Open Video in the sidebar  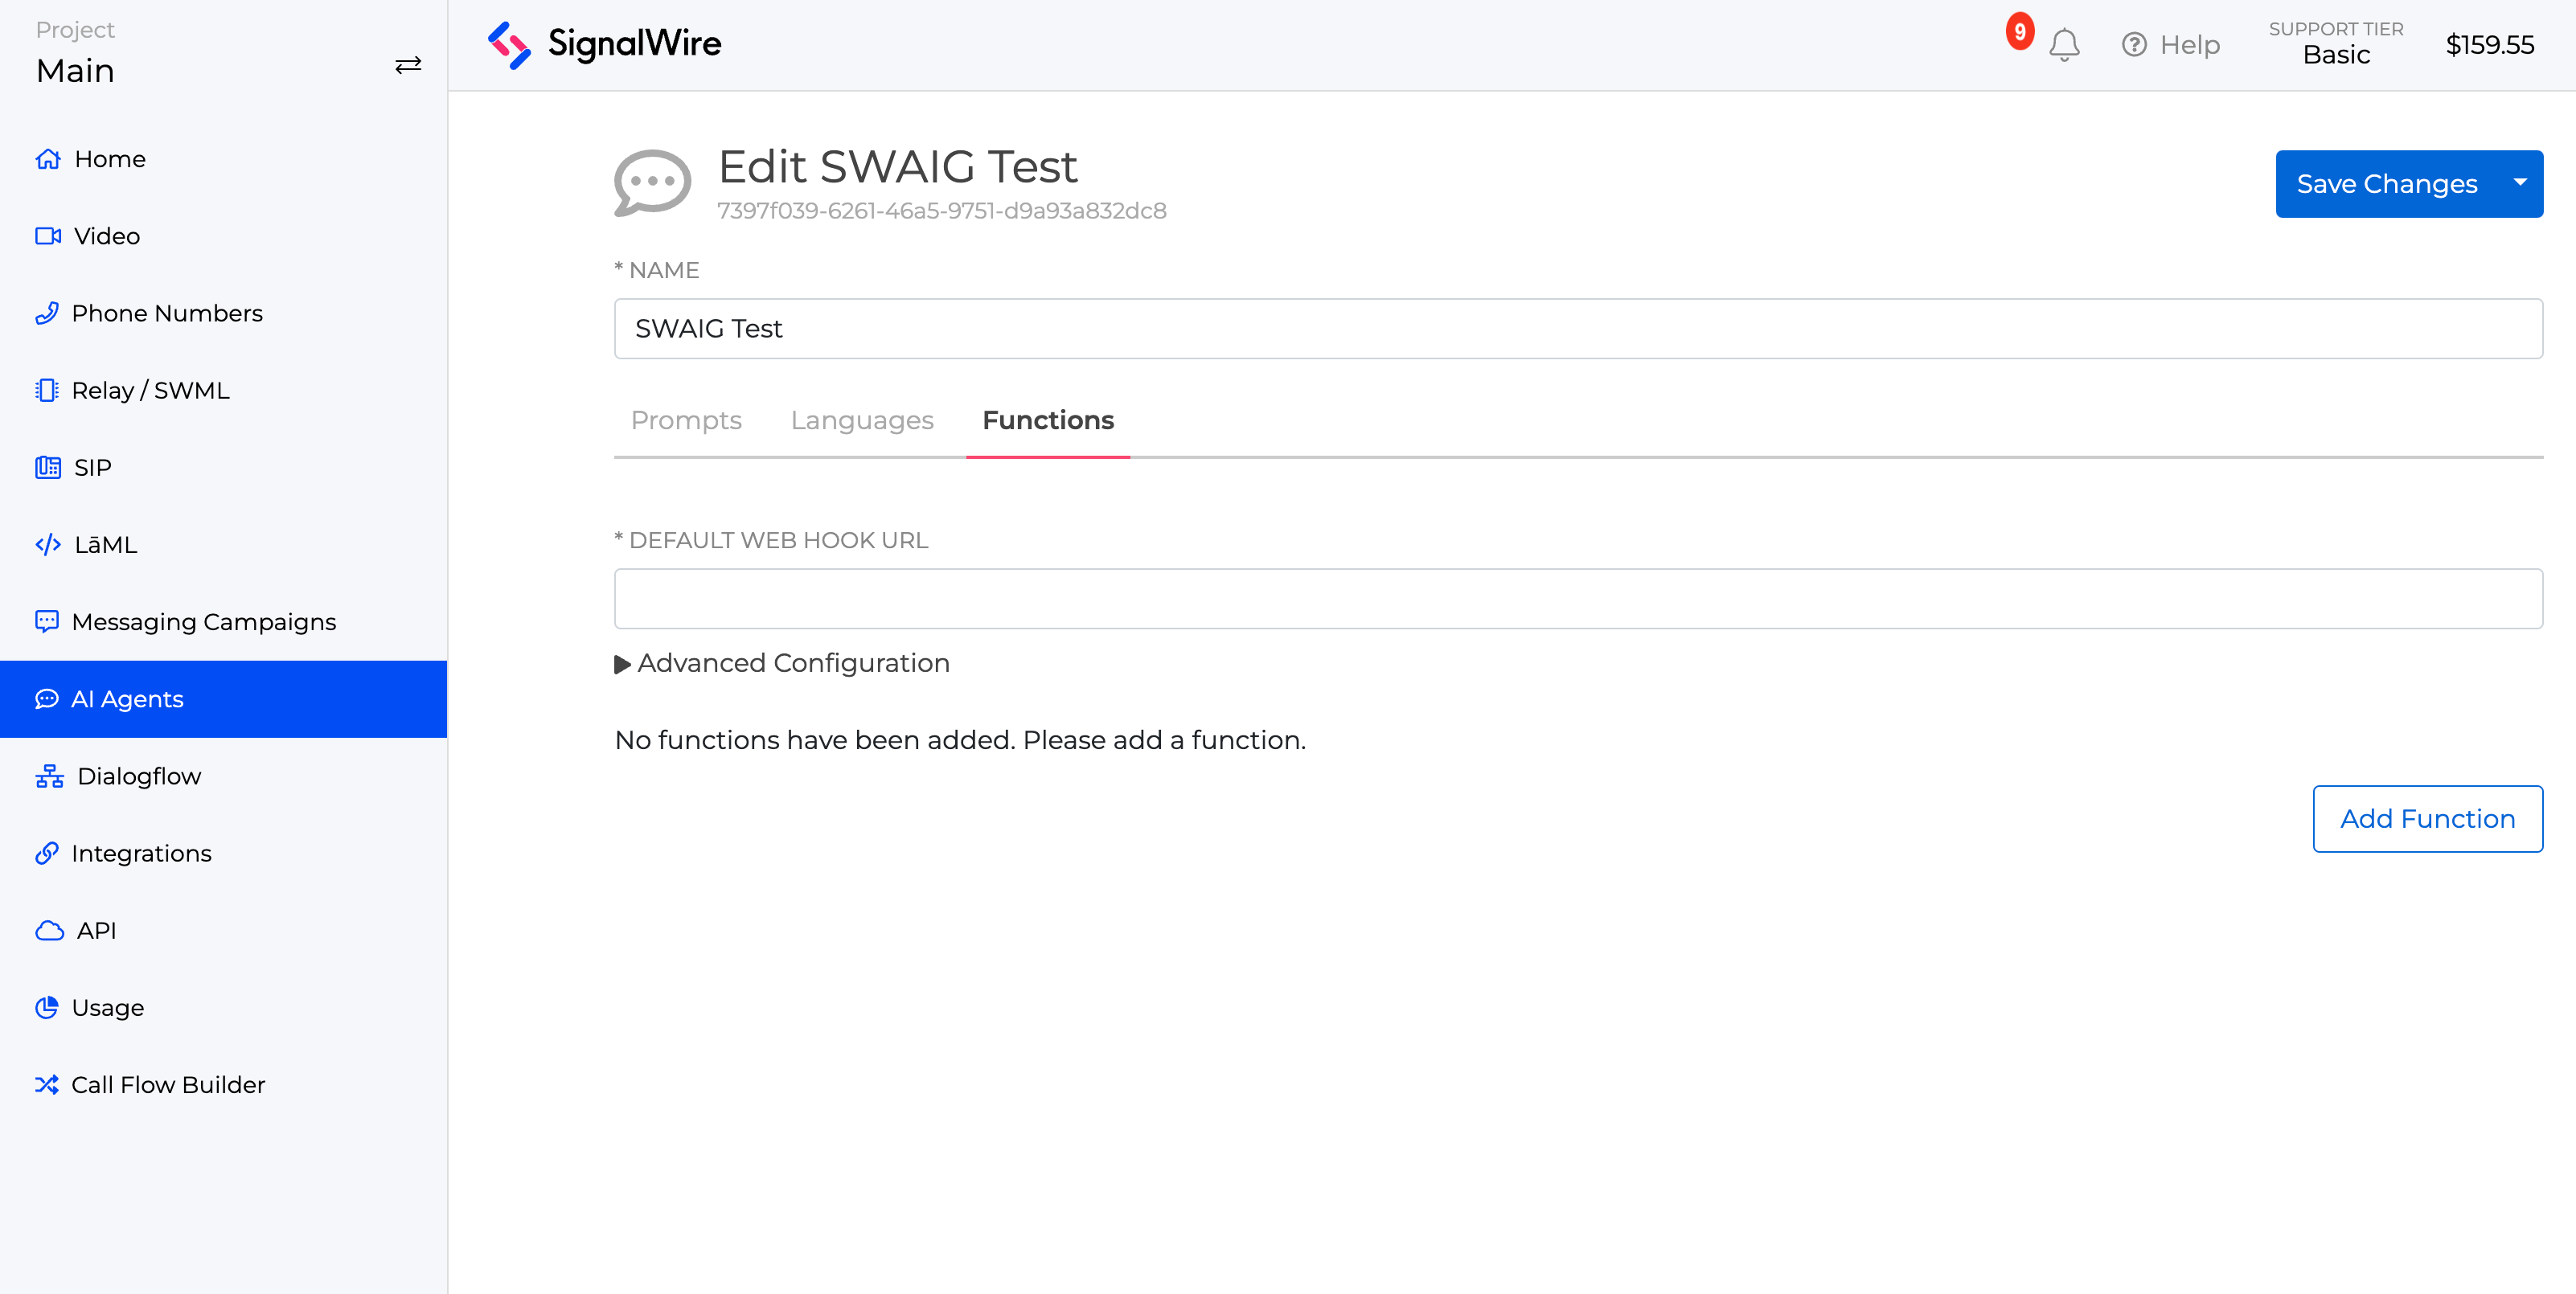pyautogui.click(x=223, y=236)
